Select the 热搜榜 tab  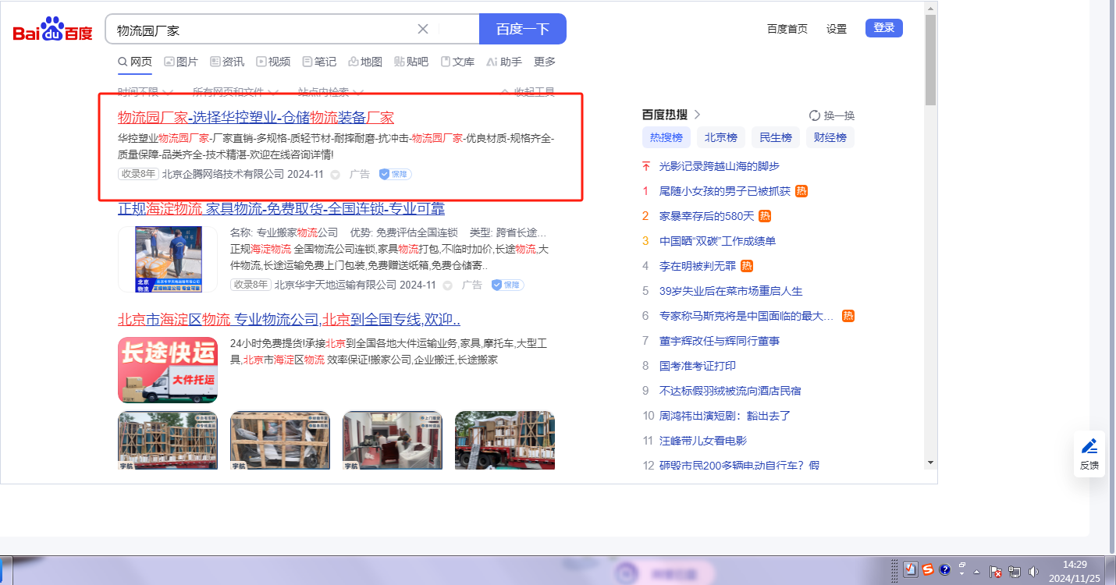click(x=666, y=138)
